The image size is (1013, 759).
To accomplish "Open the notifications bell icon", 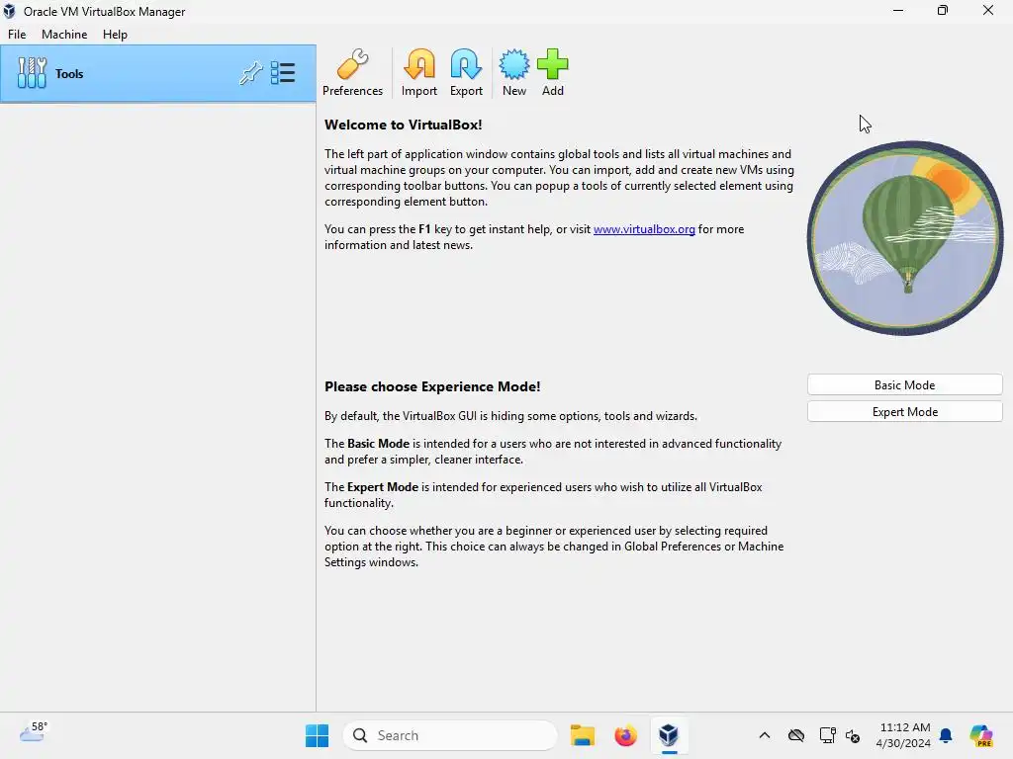I will click(946, 735).
